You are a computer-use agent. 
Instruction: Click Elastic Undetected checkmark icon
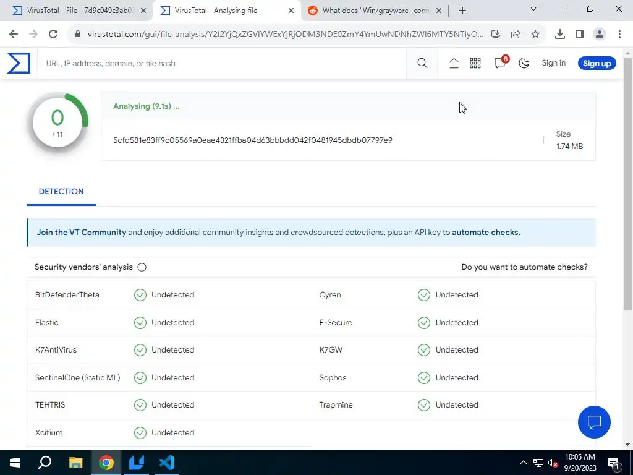tap(140, 323)
